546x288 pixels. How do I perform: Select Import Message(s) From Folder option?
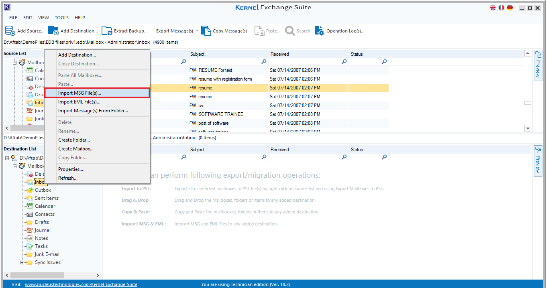[97, 111]
